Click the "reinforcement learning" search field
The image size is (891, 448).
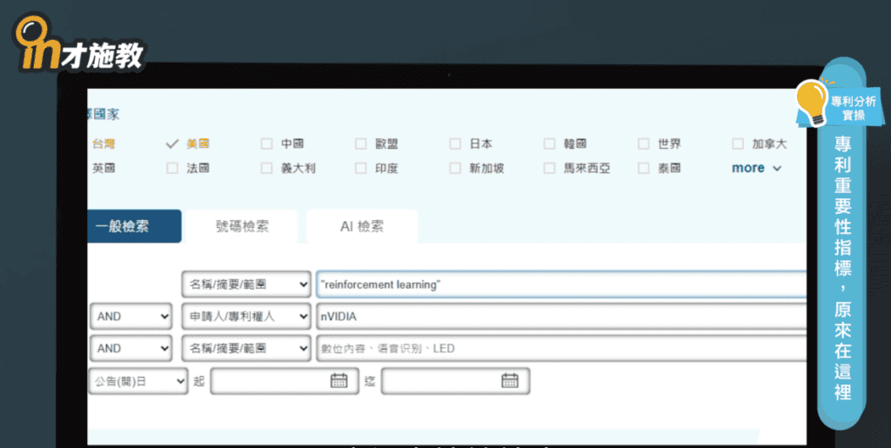pyautogui.click(x=557, y=284)
